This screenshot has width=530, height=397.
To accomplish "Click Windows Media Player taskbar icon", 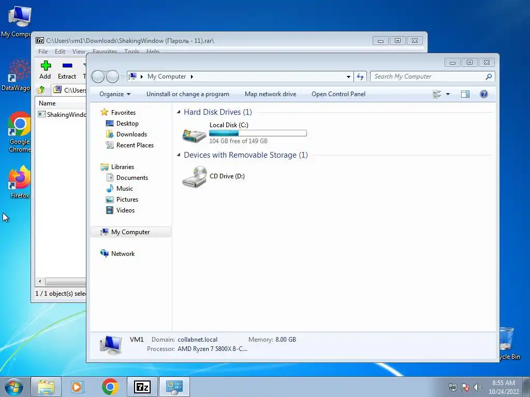I will point(77,387).
